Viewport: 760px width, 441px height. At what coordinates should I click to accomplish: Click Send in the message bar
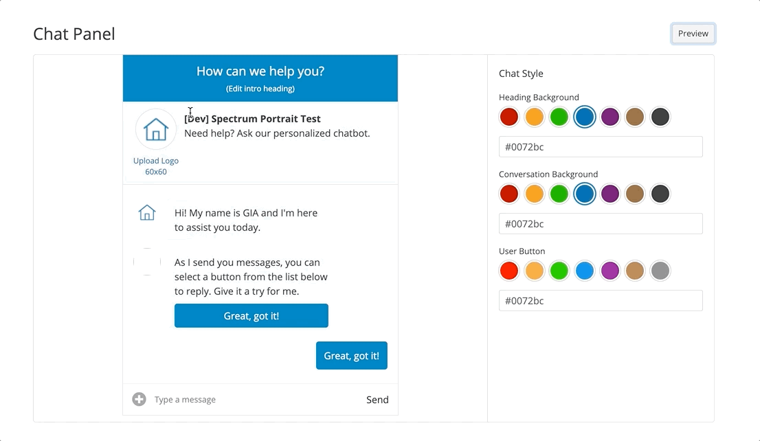coord(377,400)
